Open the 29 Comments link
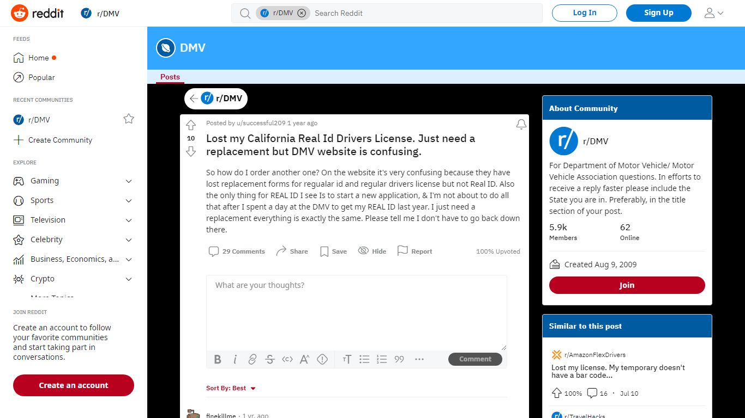This screenshot has height=418, width=745. tap(237, 251)
